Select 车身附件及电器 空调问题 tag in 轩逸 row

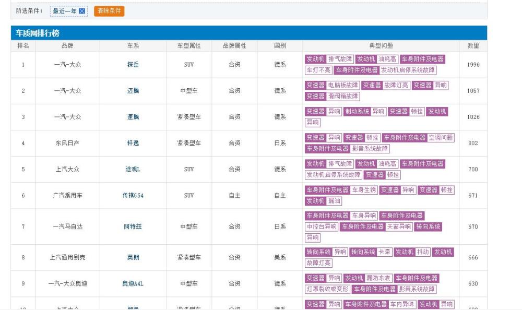tap(418, 138)
